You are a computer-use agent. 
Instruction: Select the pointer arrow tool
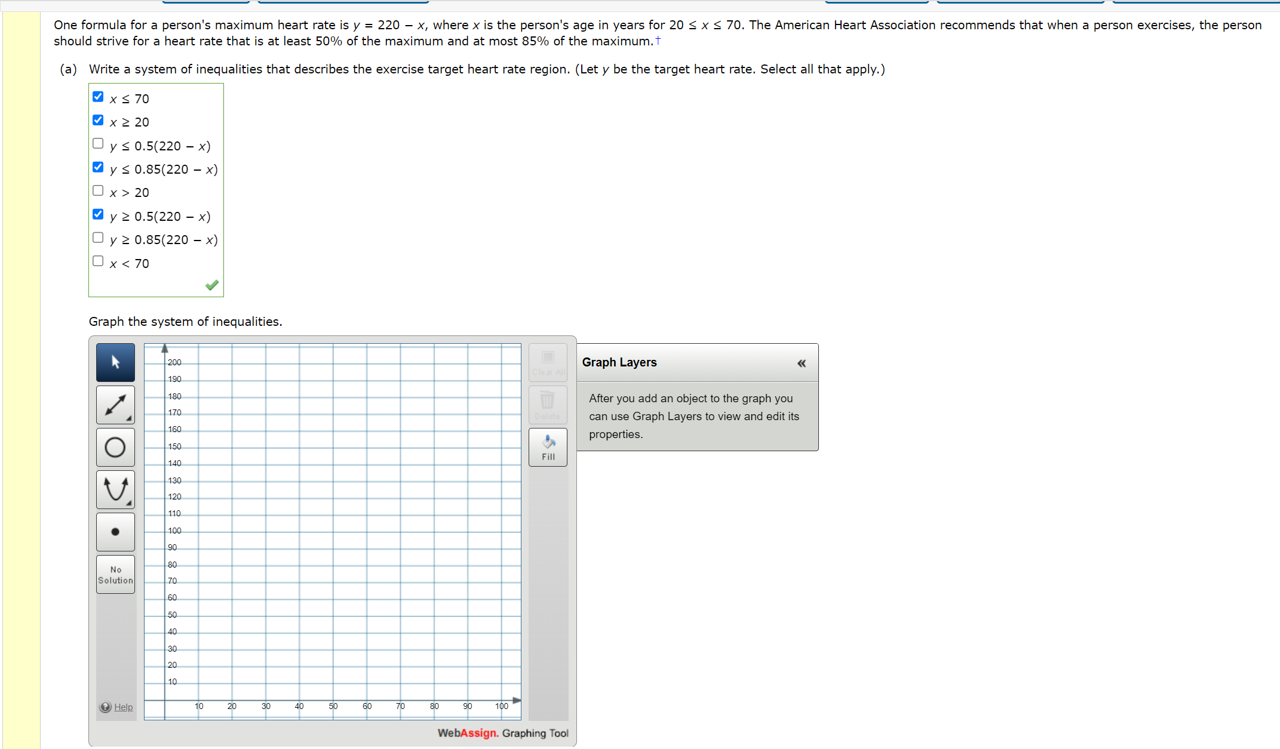(115, 362)
